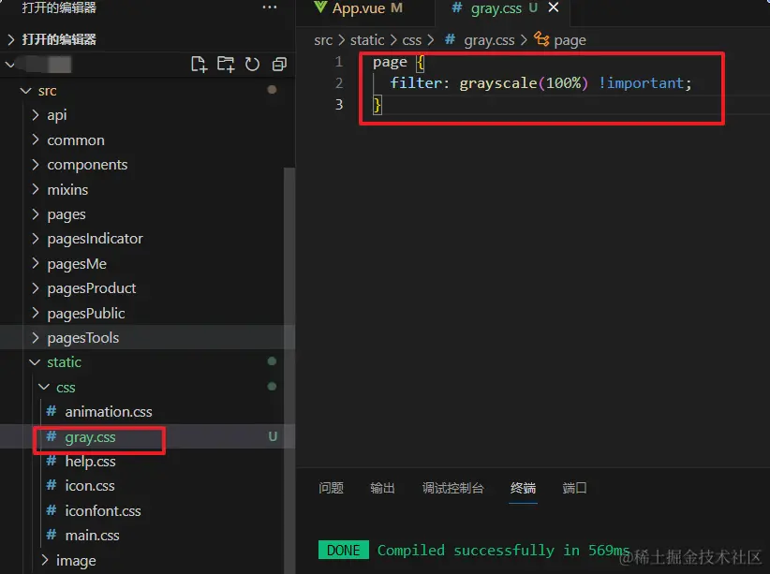Select the 终端 panel tab
This screenshot has height=574, width=770.
click(x=523, y=488)
